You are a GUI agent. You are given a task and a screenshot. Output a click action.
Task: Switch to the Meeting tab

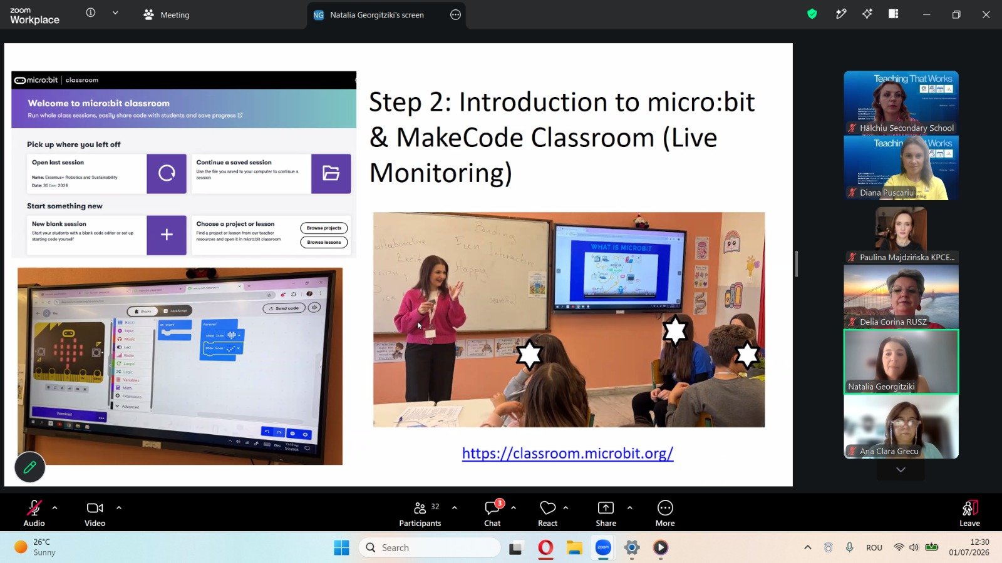(167, 14)
